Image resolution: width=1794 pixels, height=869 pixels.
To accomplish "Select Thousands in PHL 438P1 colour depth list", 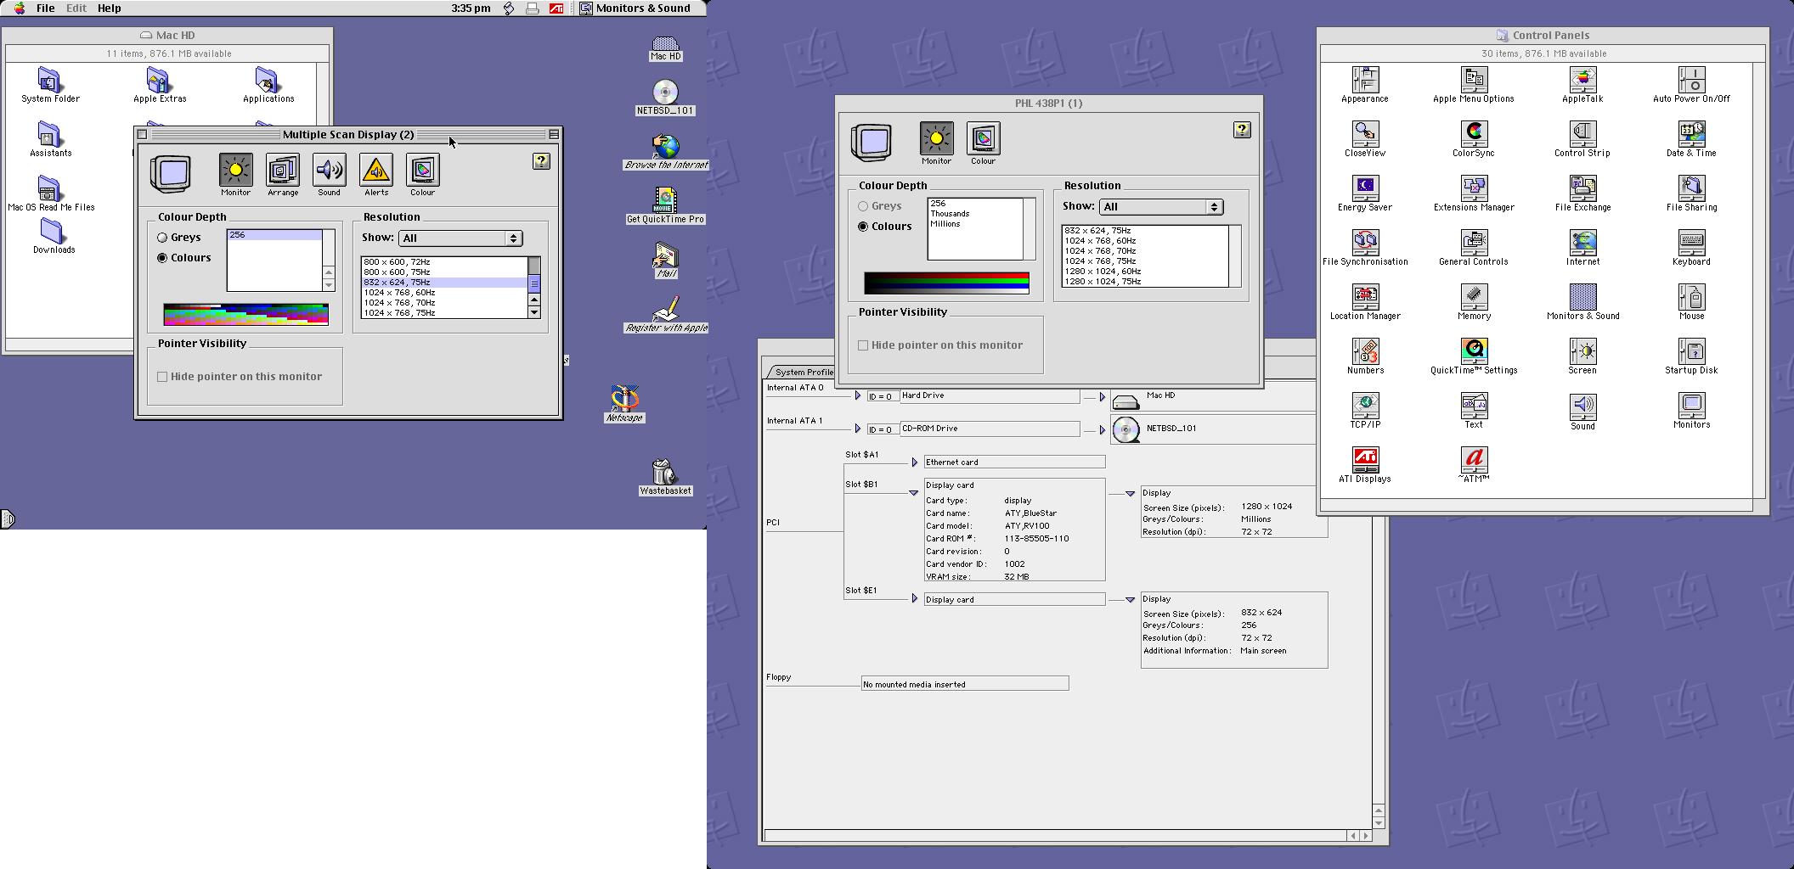I will (975, 214).
